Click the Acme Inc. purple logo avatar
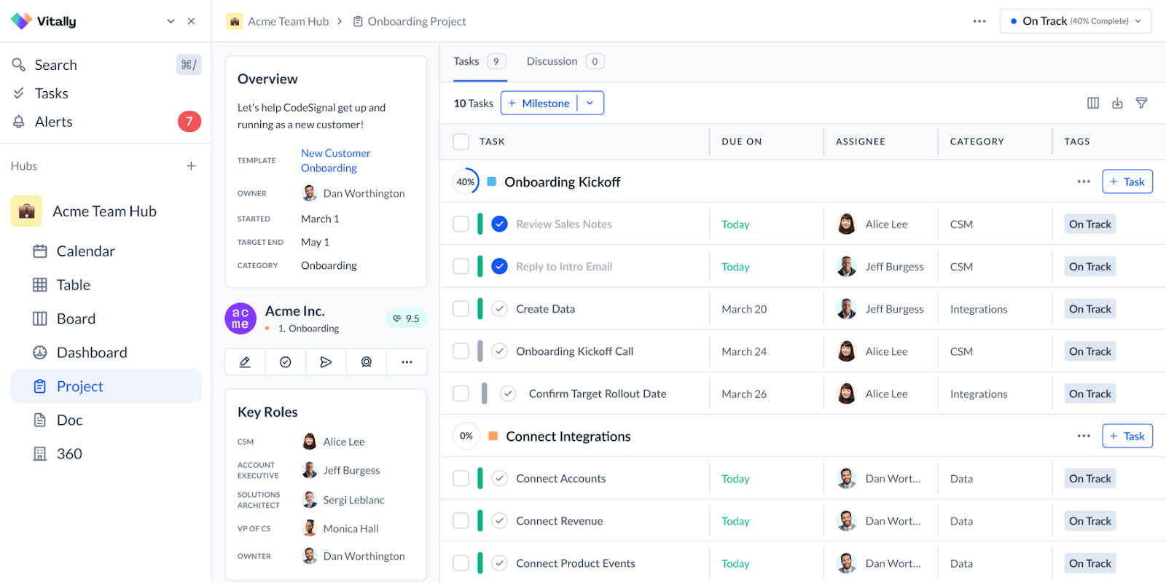The height and width of the screenshot is (583, 1166). (x=240, y=318)
